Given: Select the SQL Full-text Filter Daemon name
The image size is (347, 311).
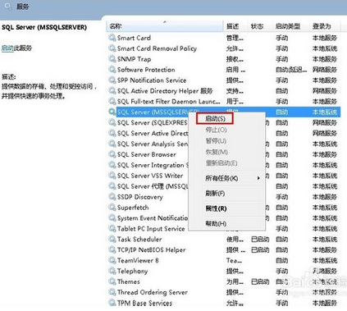Looking at the screenshot, I should point(169,102).
